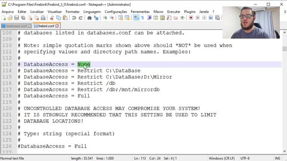Open the Ferramentas menu

(140, 12)
